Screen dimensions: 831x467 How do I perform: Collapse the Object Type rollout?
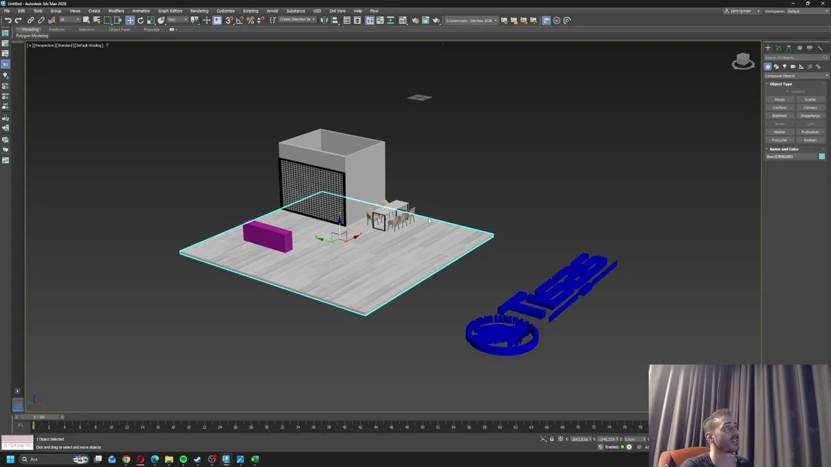780,84
